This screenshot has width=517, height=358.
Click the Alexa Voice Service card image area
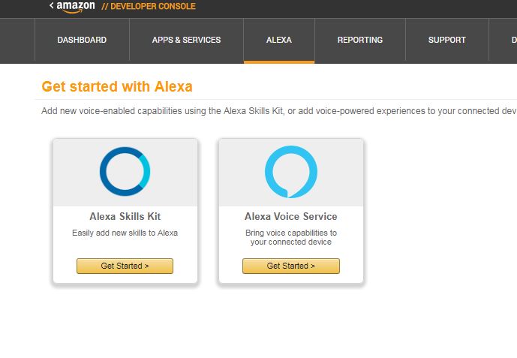(291, 173)
